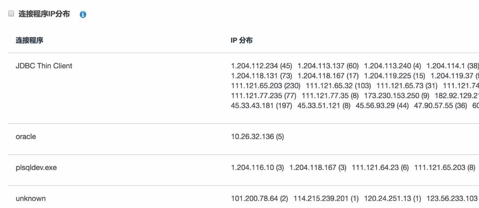479x208 pixels.
Task: Click the blue info icon beside the title
Action: (83, 15)
